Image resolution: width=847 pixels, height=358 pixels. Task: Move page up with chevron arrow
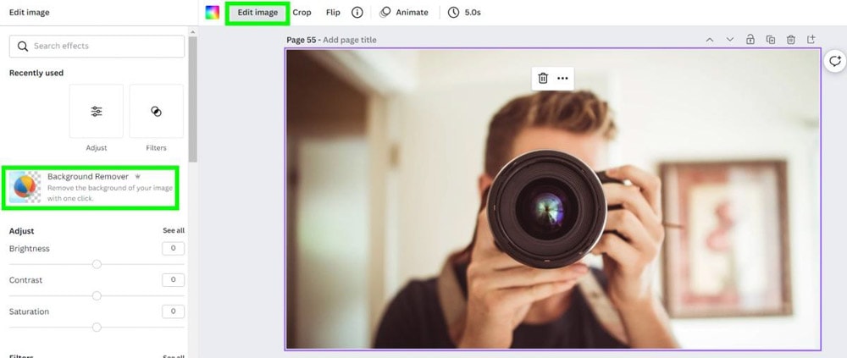coord(710,40)
